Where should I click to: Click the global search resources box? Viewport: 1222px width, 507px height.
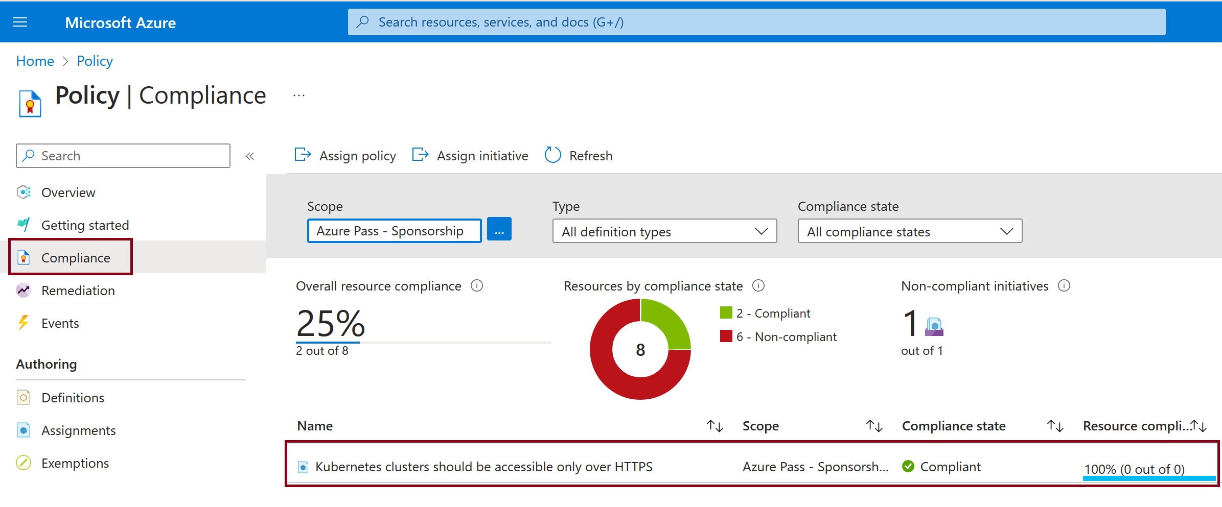coord(756,22)
